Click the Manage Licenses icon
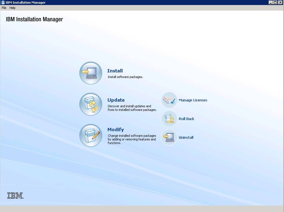This screenshot has width=284, height=212. (169, 100)
